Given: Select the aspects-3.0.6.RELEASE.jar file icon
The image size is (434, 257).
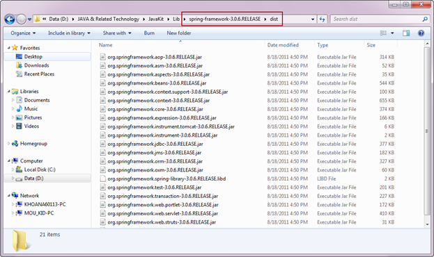Looking at the screenshot, I should click(102, 74).
